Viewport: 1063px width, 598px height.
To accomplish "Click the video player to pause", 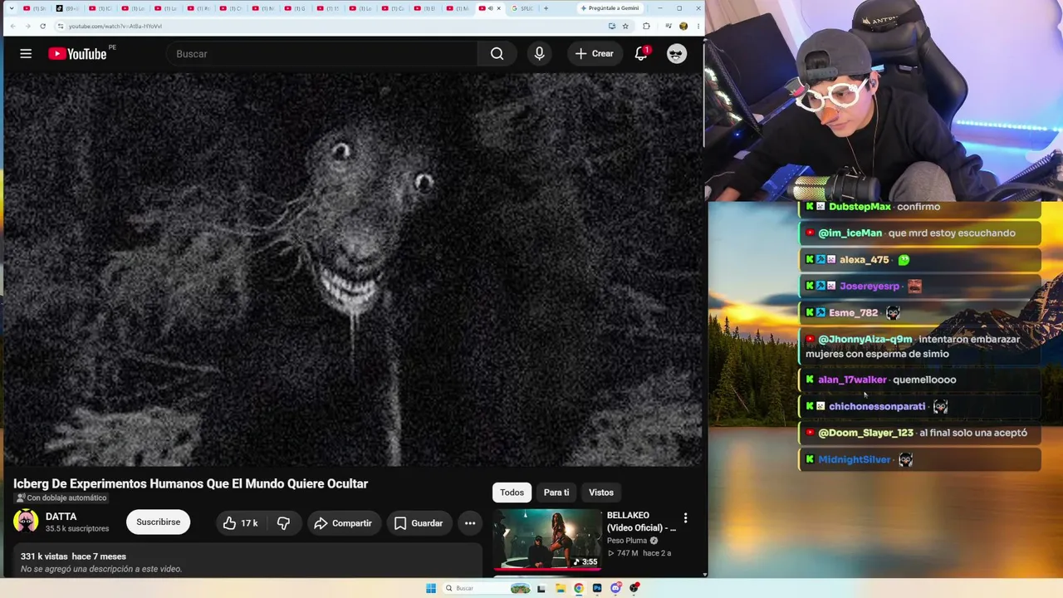I will [x=353, y=269].
